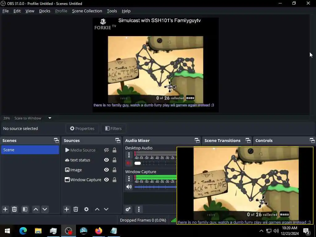Move source up in the Sources list
The height and width of the screenshot is (237, 316).
97,209
